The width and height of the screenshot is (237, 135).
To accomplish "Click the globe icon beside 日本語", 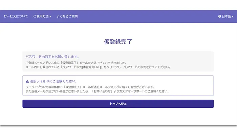I will (220, 16).
